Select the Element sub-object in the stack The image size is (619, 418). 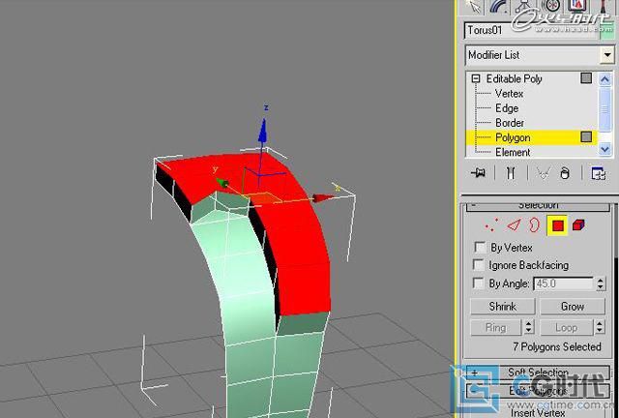tap(513, 152)
